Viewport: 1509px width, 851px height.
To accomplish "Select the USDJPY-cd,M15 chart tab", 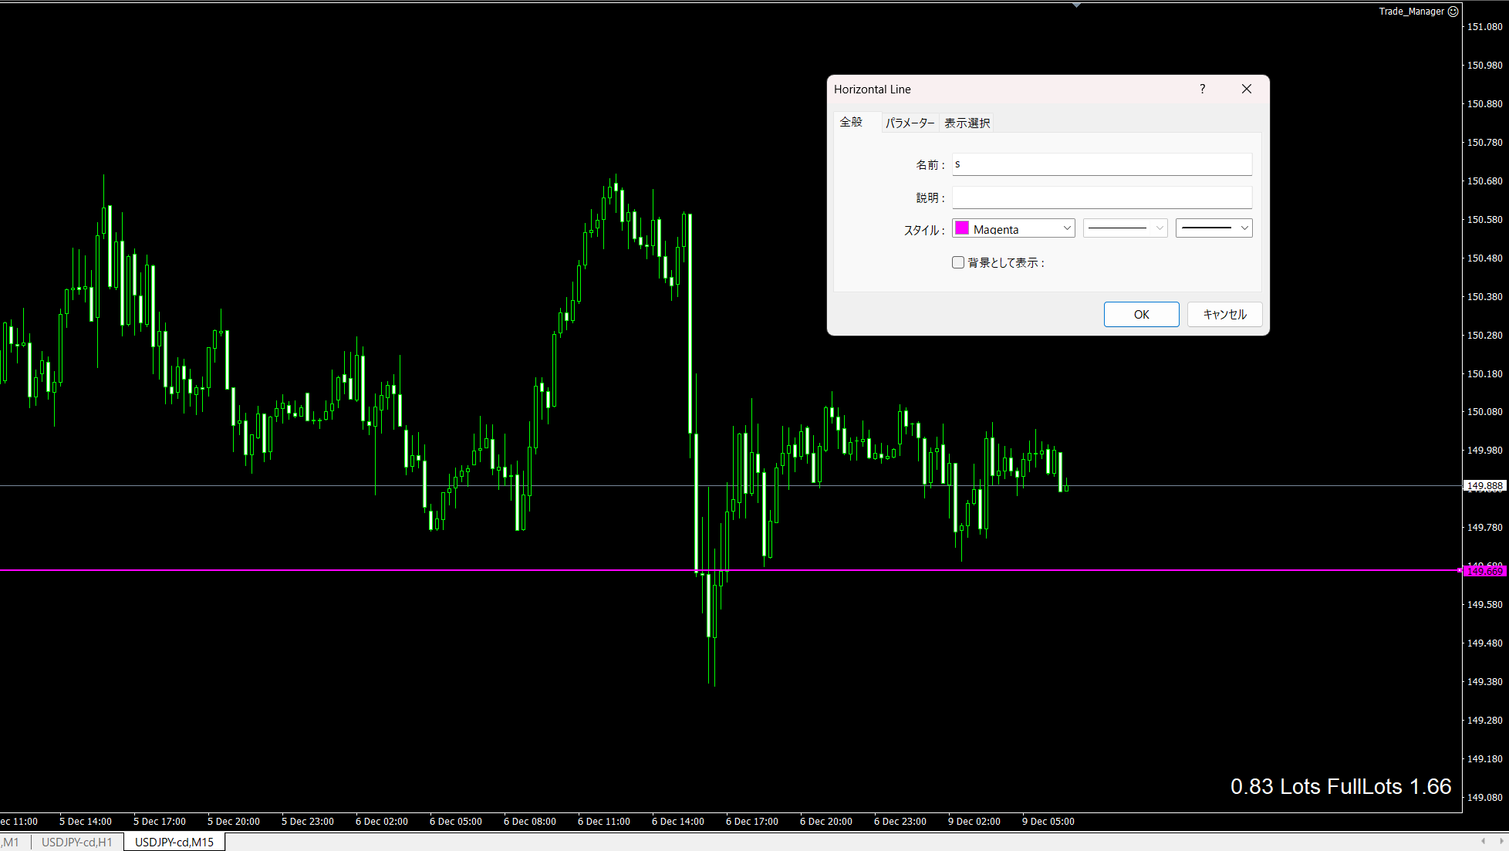I will pos(174,842).
